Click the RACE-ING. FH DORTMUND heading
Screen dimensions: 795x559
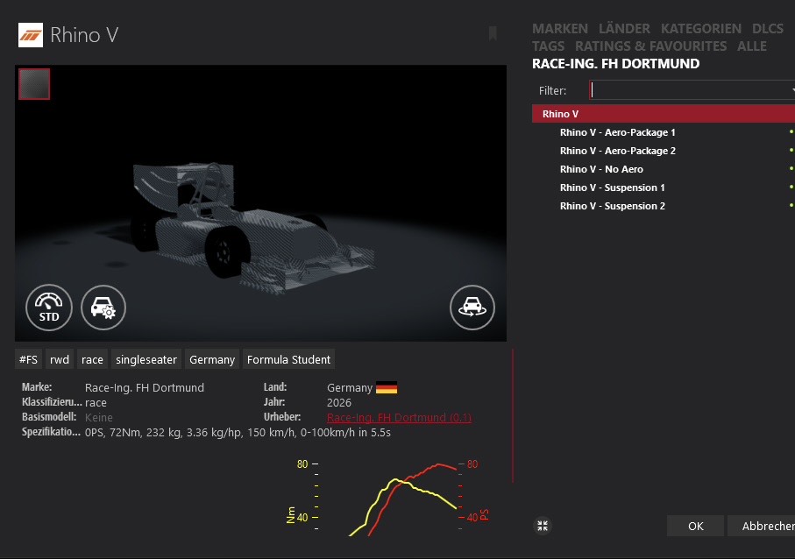[x=615, y=64]
